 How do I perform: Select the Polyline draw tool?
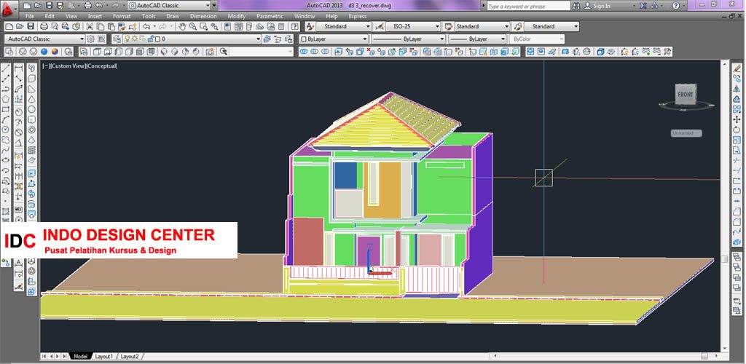pyautogui.click(x=6, y=89)
